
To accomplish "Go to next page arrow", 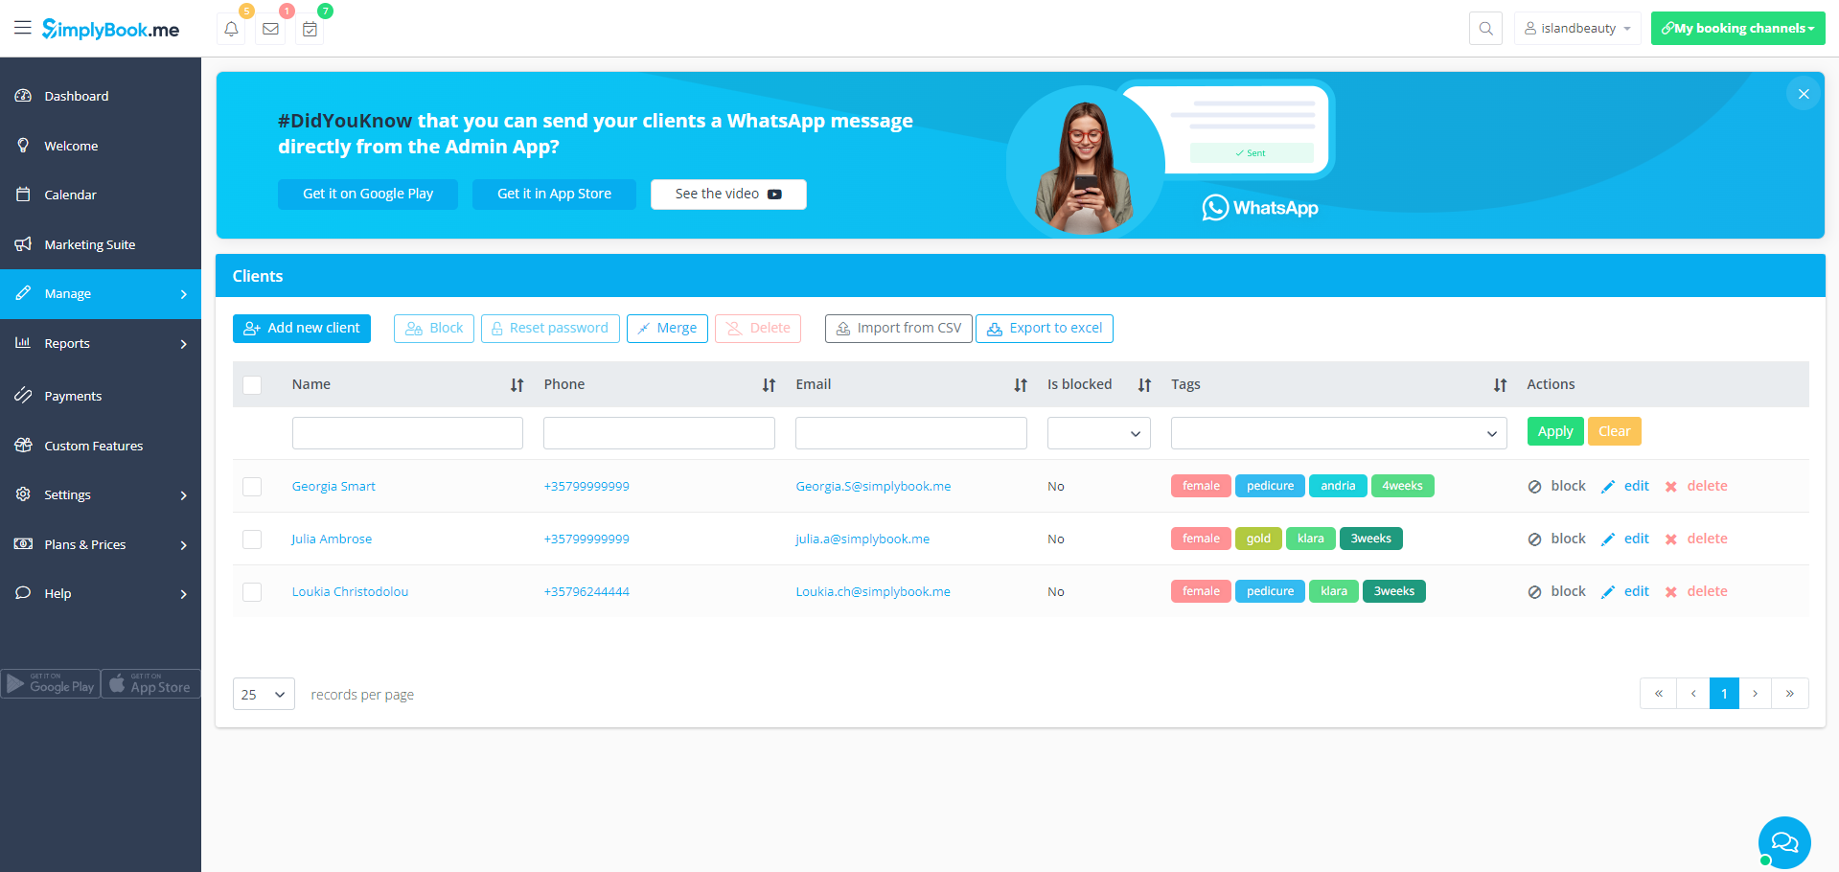I will pos(1756,694).
